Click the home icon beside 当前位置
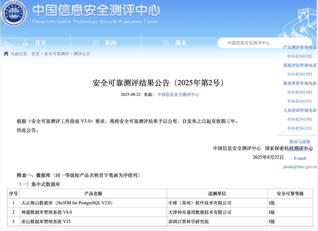Image resolution: width=318 pixels, height=231 pixels. tap(6, 54)
